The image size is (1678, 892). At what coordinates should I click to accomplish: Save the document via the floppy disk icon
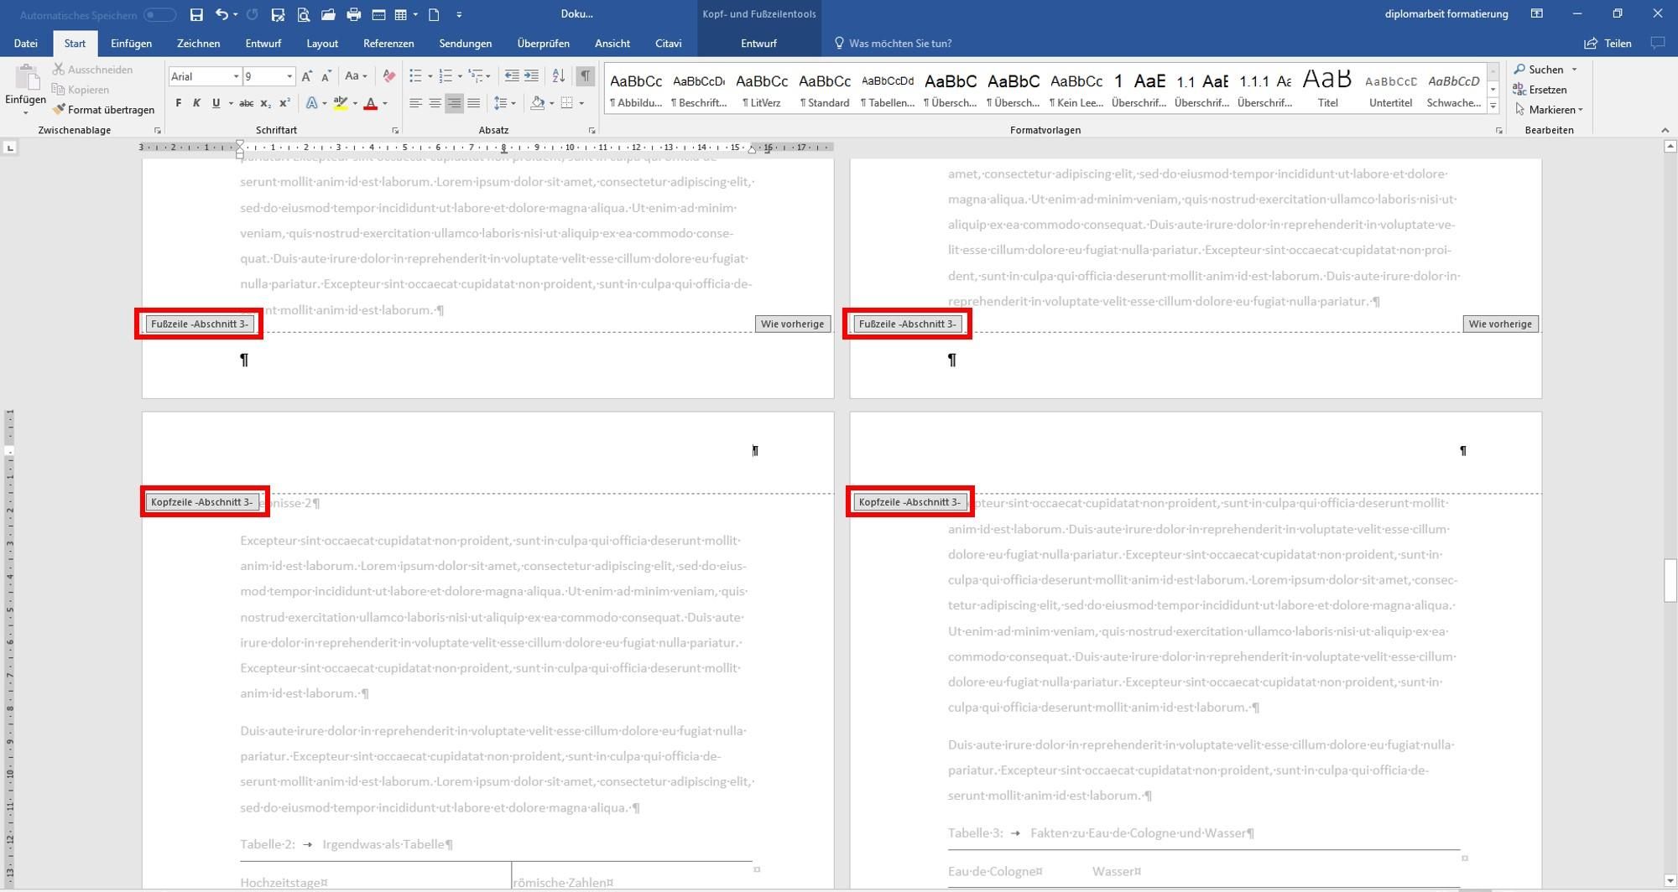click(x=196, y=14)
